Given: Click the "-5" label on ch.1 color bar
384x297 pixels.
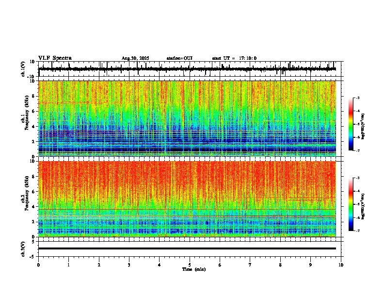Looking at the screenshot, I should pyautogui.click(x=357, y=124).
